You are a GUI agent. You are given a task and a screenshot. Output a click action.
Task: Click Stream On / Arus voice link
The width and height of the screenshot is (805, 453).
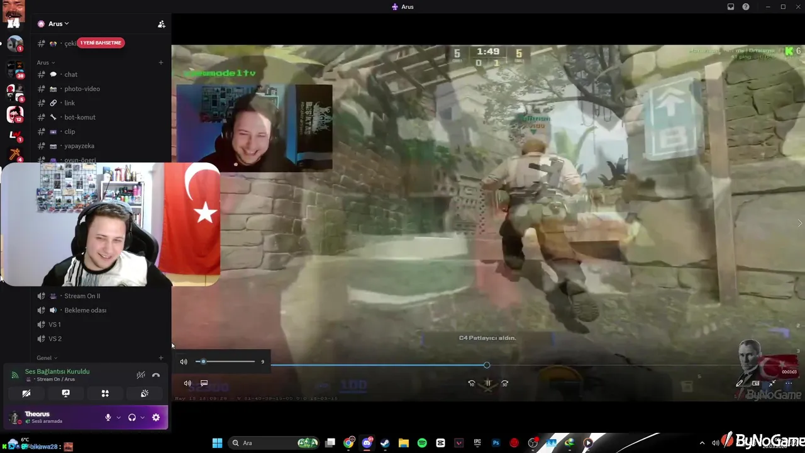(x=55, y=379)
